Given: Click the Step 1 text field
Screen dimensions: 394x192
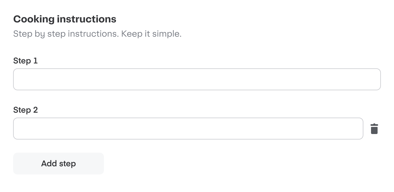Looking at the screenshot, I should pyautogui.click(x=197, y=79).
